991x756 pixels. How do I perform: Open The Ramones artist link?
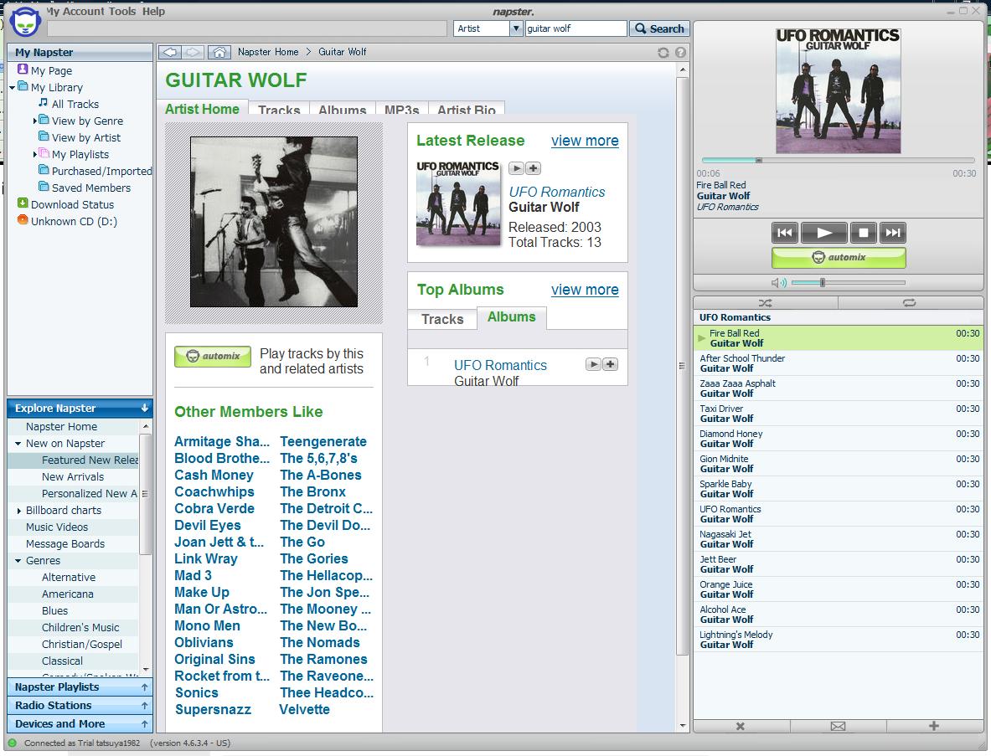click(323, 660)
